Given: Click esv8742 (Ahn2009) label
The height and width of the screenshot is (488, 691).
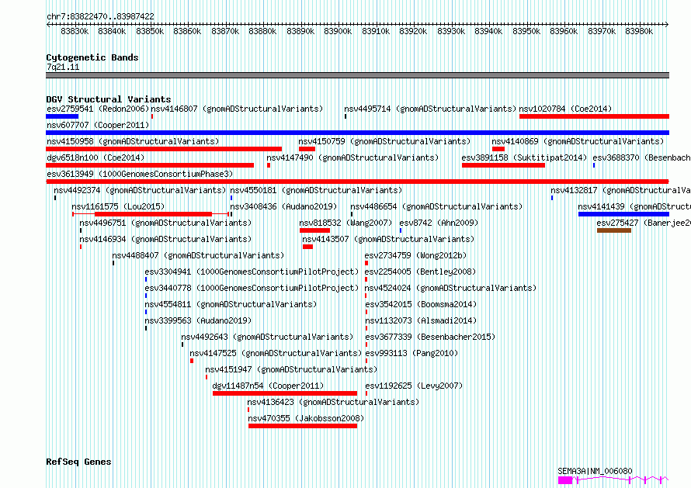Looking at the screenshot, I should point(439,223).
